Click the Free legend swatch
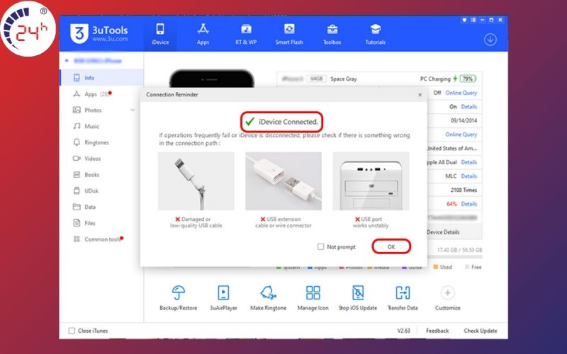Viewport: 567px width, 354px height. point(467,267)
